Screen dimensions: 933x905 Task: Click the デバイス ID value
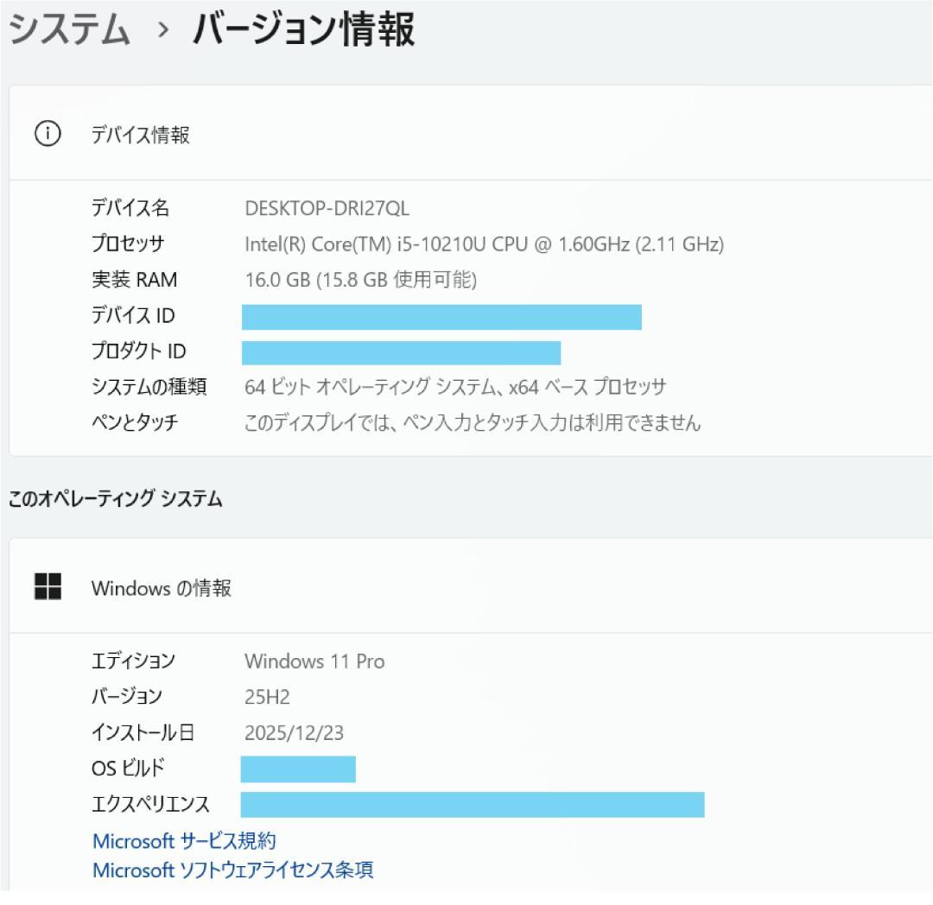pyautogui.click(x=441, y=316)
